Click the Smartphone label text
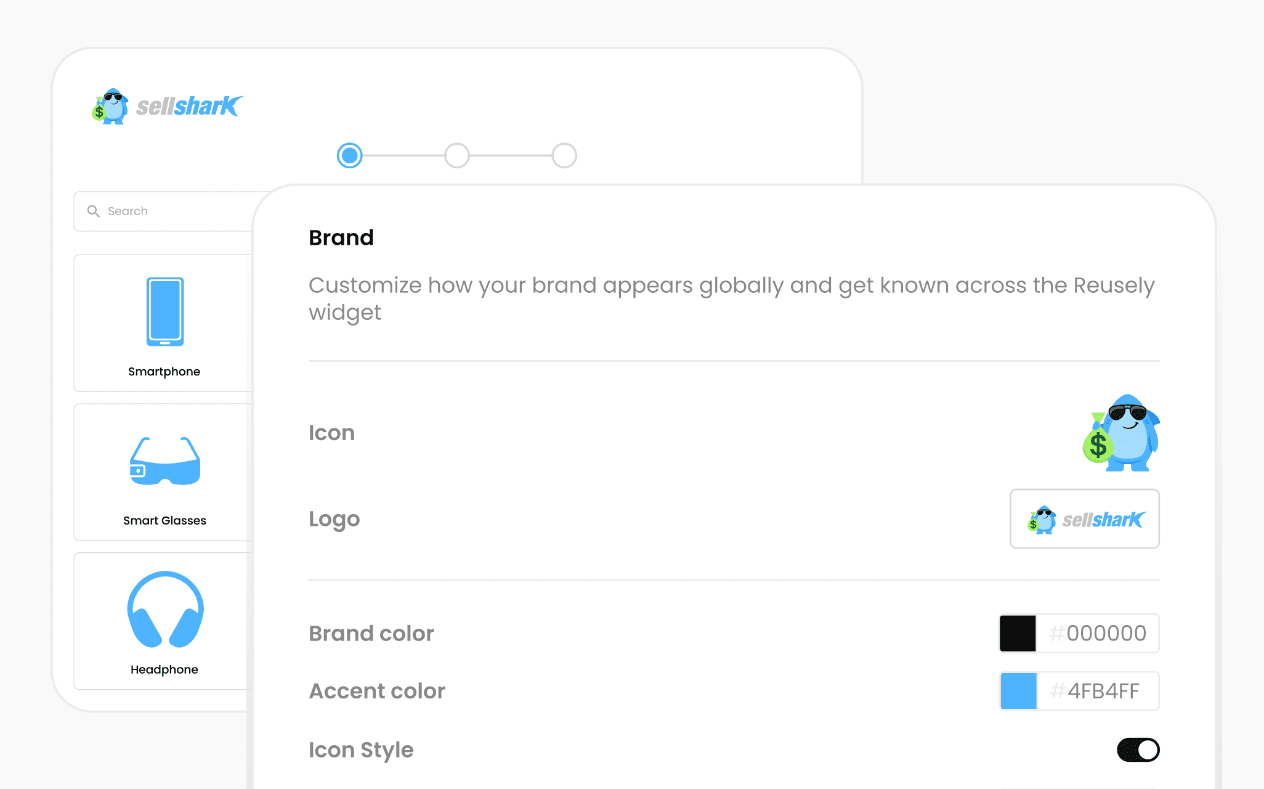The height and width of the screenshot is (789, 1264). coord(164,372)
